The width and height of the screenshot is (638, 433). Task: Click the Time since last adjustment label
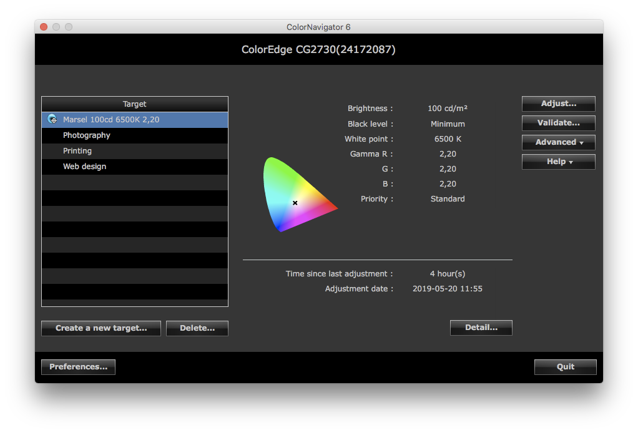coord(340,274)
